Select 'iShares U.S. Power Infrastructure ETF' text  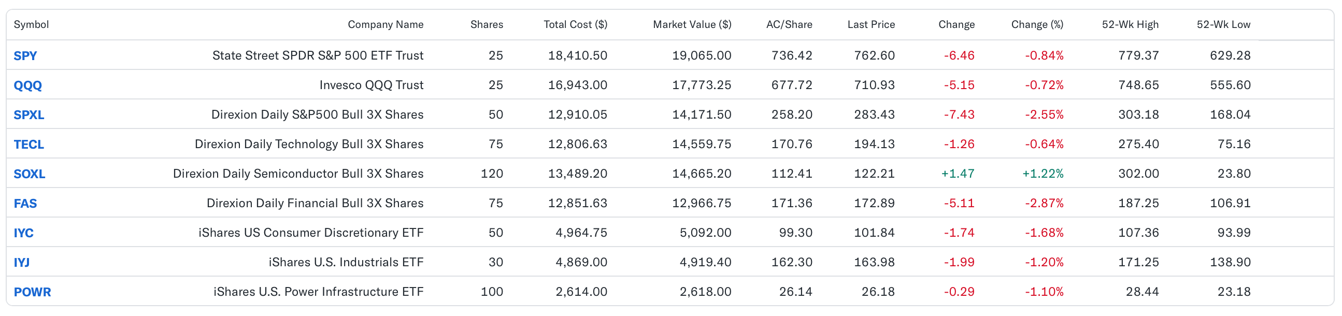coord(318,292)
